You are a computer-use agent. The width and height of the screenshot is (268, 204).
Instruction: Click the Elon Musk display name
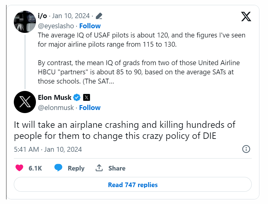pyautogui.click(x=55, y=97)
